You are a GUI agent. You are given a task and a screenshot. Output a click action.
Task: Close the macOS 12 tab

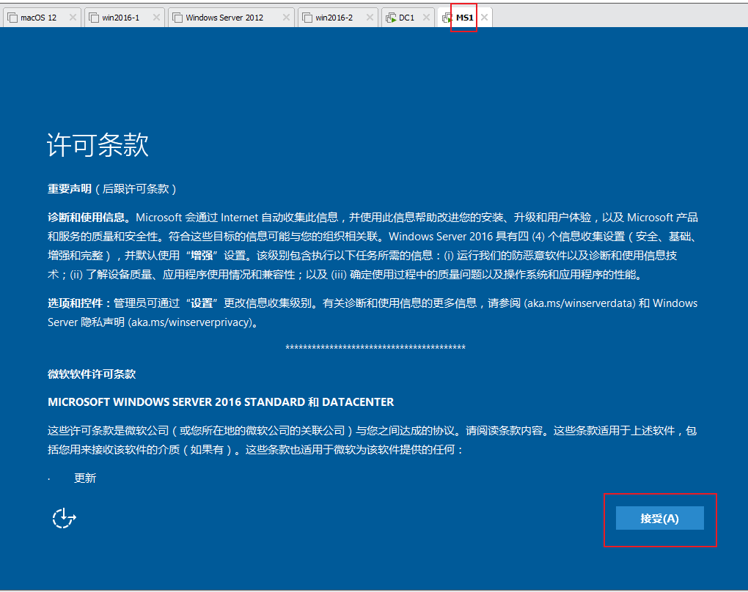[x=73, y=17]
